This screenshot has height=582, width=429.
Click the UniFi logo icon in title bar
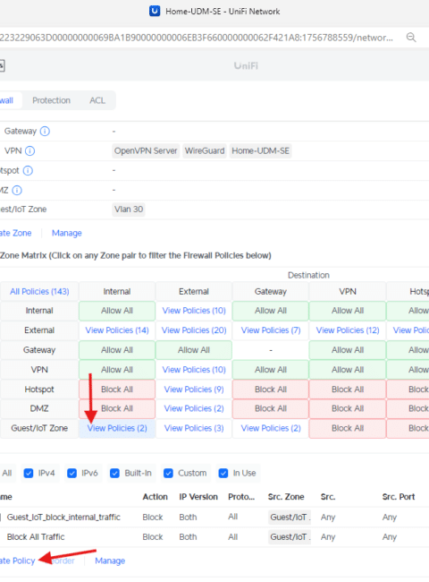(x=155, y=11)
